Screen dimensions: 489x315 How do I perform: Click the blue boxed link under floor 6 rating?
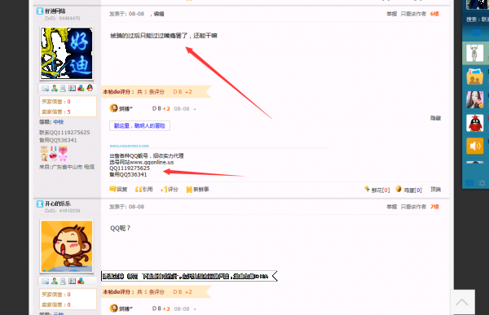(x=139, y=125)
